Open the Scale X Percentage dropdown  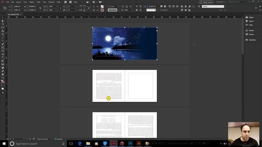coord(56,7)
